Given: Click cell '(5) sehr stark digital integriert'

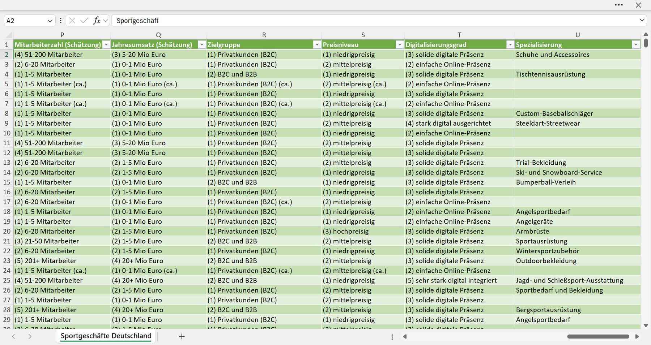Looking at the screenshot, I should [x=459, y=280].
